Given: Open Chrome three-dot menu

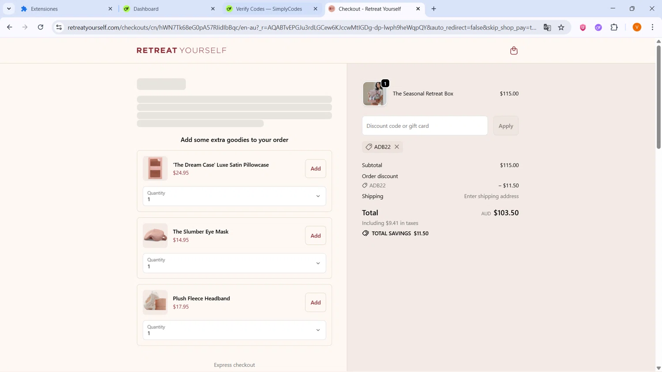Looking at the screenshot, I should (653, 27).
